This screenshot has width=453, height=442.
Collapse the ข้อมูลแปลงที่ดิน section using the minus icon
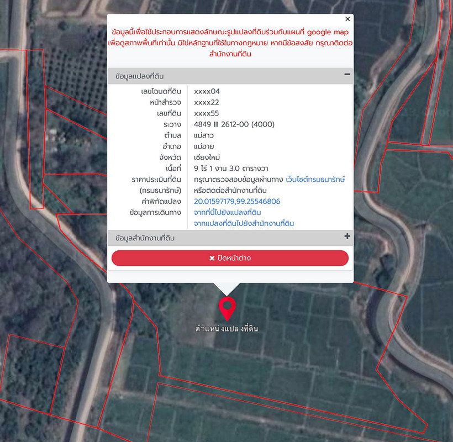click(347, 75)
